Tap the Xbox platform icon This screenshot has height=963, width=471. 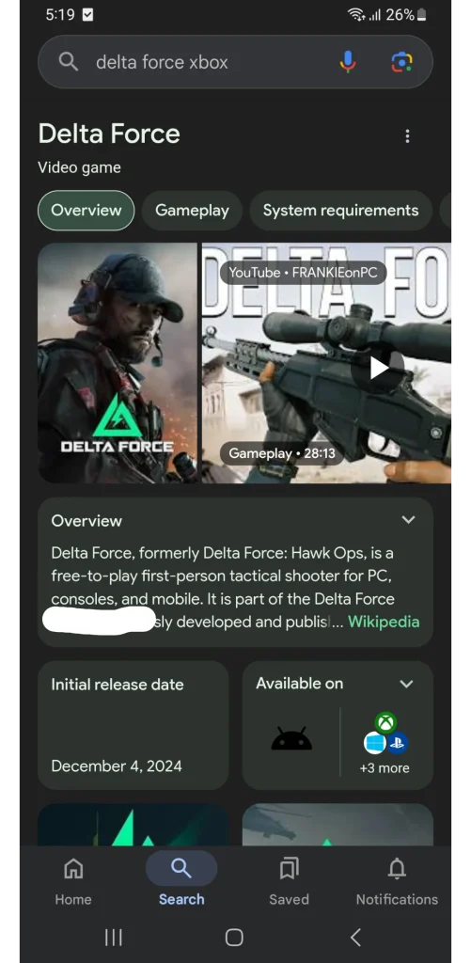click(x=385, y=723)
